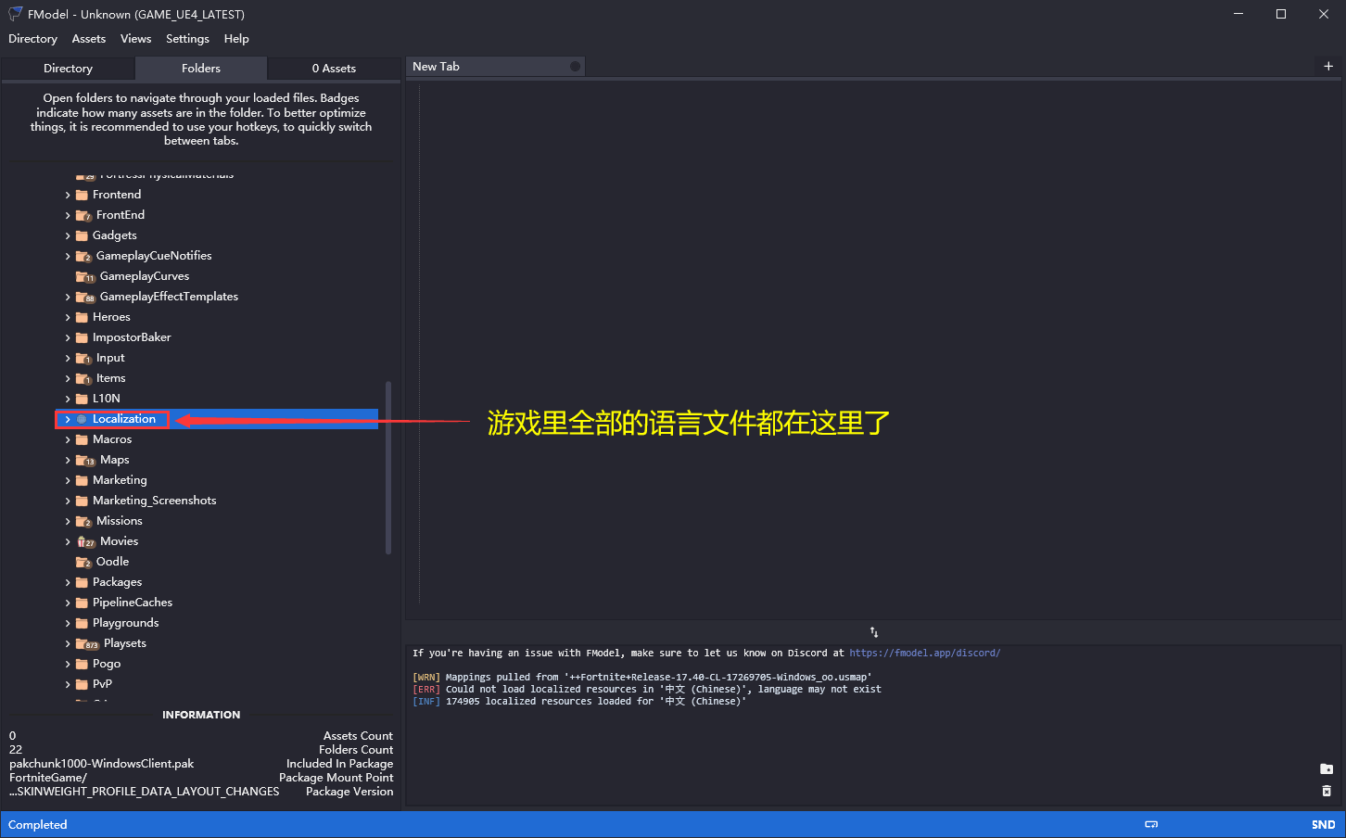This screenshot has width=1346, height=838.
Task: Expand the Frontend folder
Action: (68, 195)
